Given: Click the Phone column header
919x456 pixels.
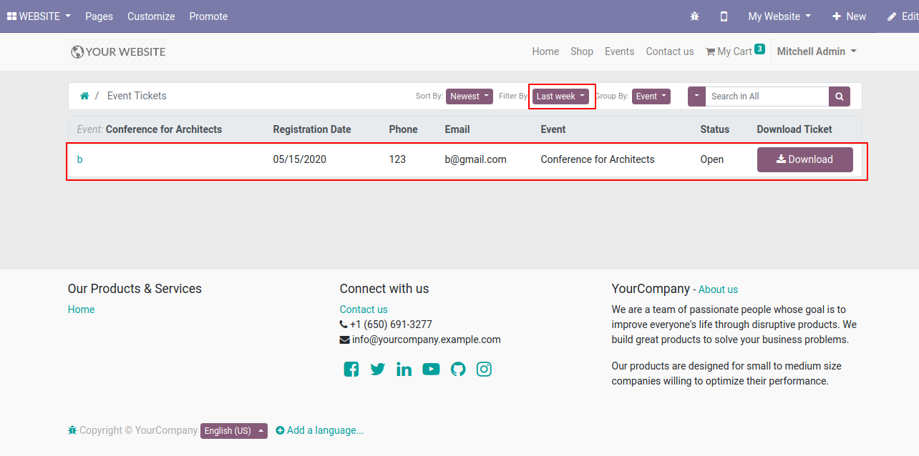Looking at the screenshot, I should 403,129.
